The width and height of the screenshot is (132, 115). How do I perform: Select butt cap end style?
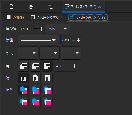tap(23, 78)
